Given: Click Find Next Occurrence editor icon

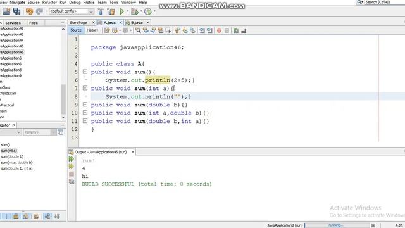Looking at the screenshot, I should click(x=153, y=30).
